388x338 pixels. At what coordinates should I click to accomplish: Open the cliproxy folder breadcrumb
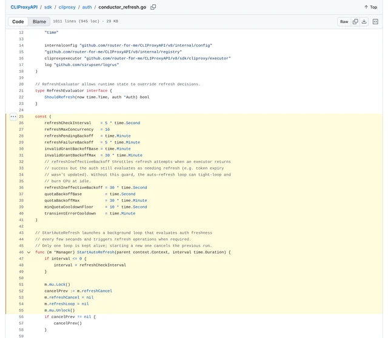tap(67, 7)
